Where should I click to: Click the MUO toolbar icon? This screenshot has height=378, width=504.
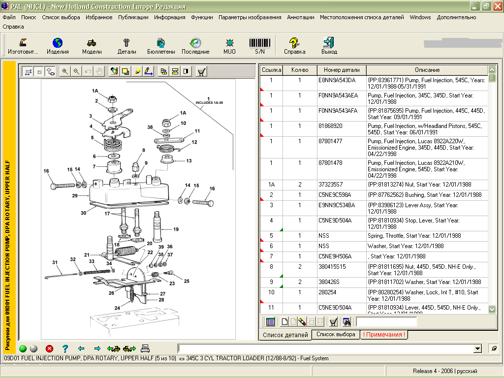pos(229,46)
